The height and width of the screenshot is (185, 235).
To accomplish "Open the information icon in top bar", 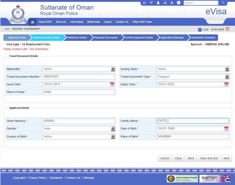I will pyautogui.click(x=178, y=3).
